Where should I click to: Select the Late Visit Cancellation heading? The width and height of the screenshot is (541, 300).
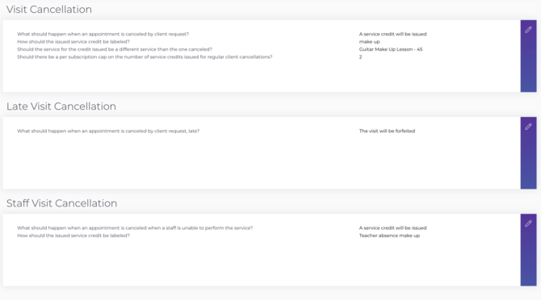(61, 106)
